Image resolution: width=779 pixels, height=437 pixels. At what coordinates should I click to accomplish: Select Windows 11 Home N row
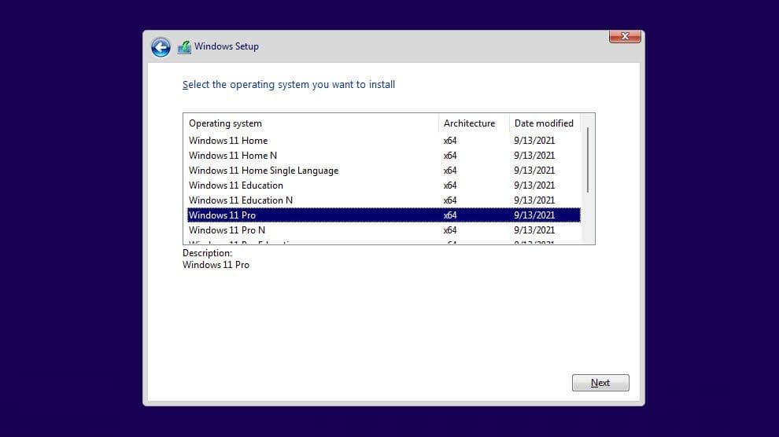click(233, 156)
